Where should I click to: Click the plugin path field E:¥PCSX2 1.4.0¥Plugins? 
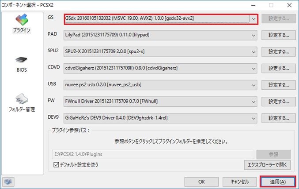tap(153, 154)
